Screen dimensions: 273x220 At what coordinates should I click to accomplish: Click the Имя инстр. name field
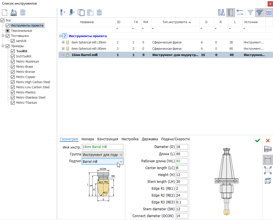coord(103,147)
